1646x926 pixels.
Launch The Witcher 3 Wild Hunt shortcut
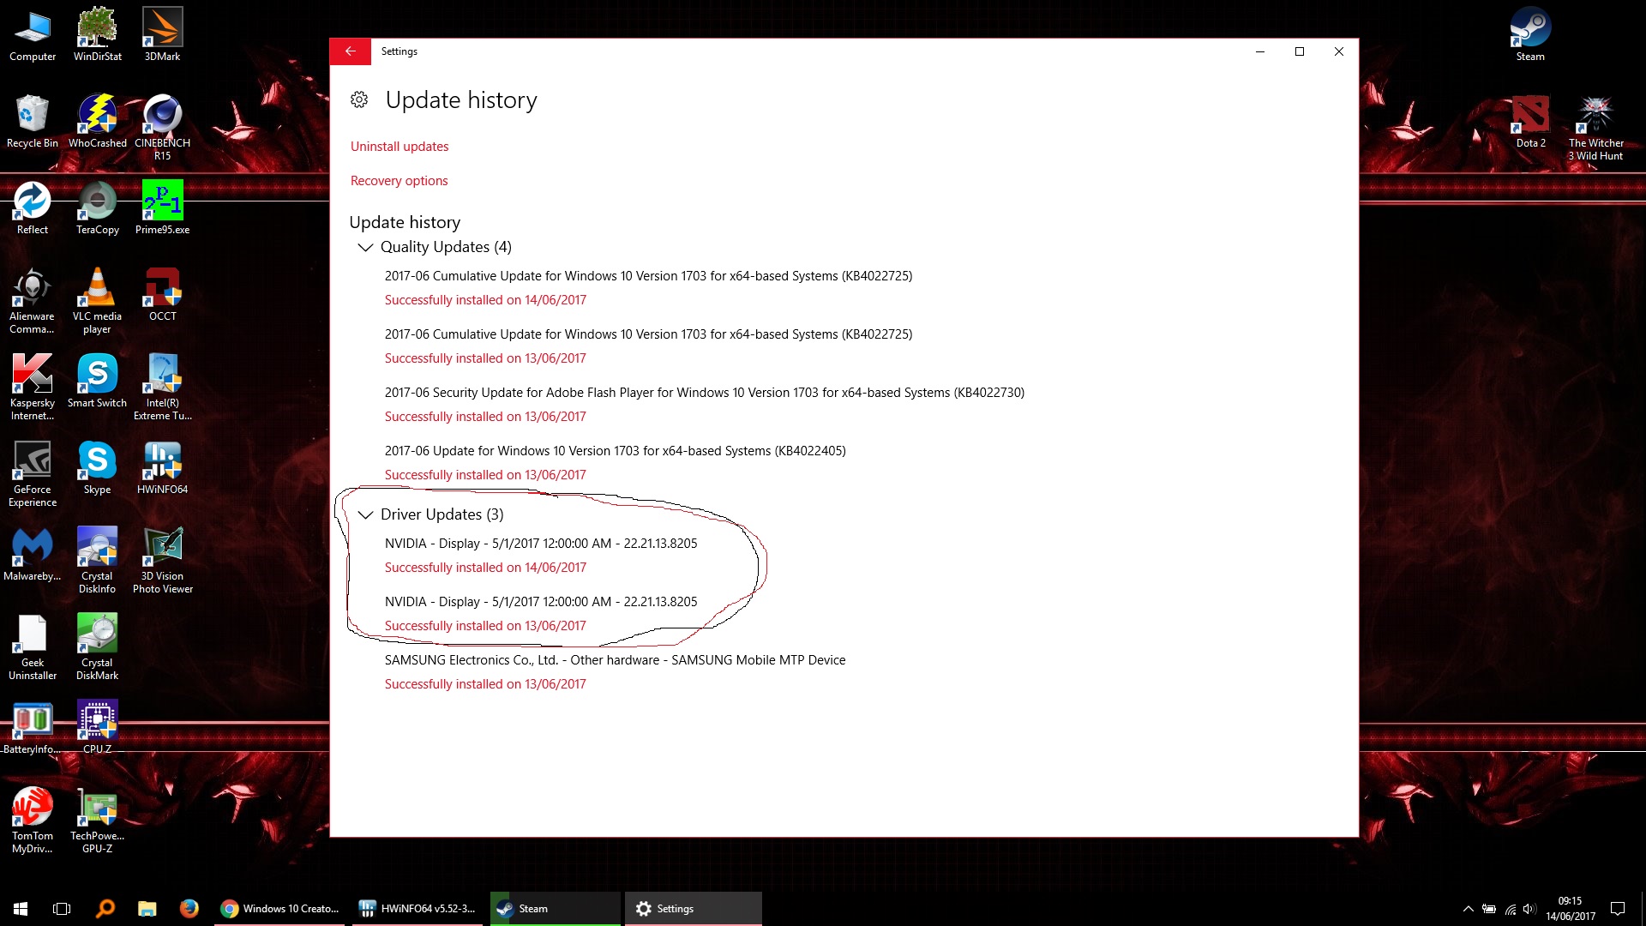(1595, 129)
